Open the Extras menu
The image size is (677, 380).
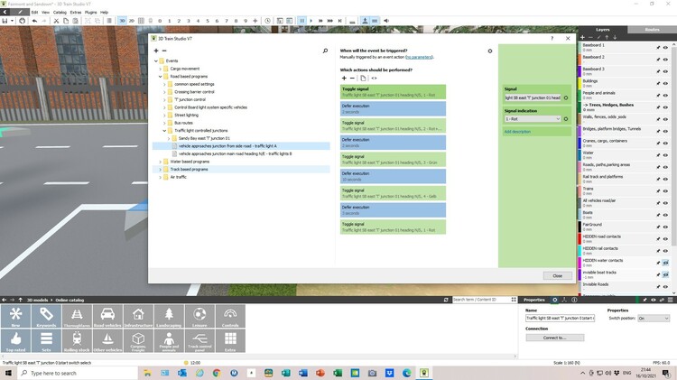point(76,12)
